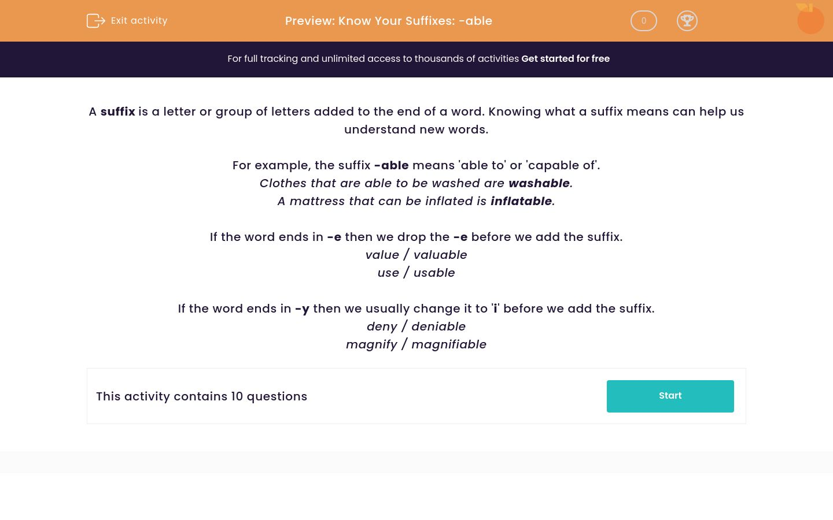Click the score counter showing 0

pos(643,21)
